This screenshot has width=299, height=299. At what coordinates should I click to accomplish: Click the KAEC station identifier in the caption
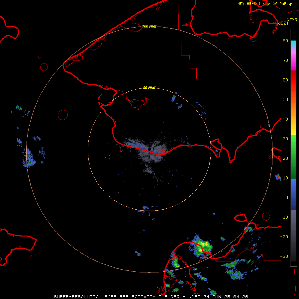(x=195, y=297)
